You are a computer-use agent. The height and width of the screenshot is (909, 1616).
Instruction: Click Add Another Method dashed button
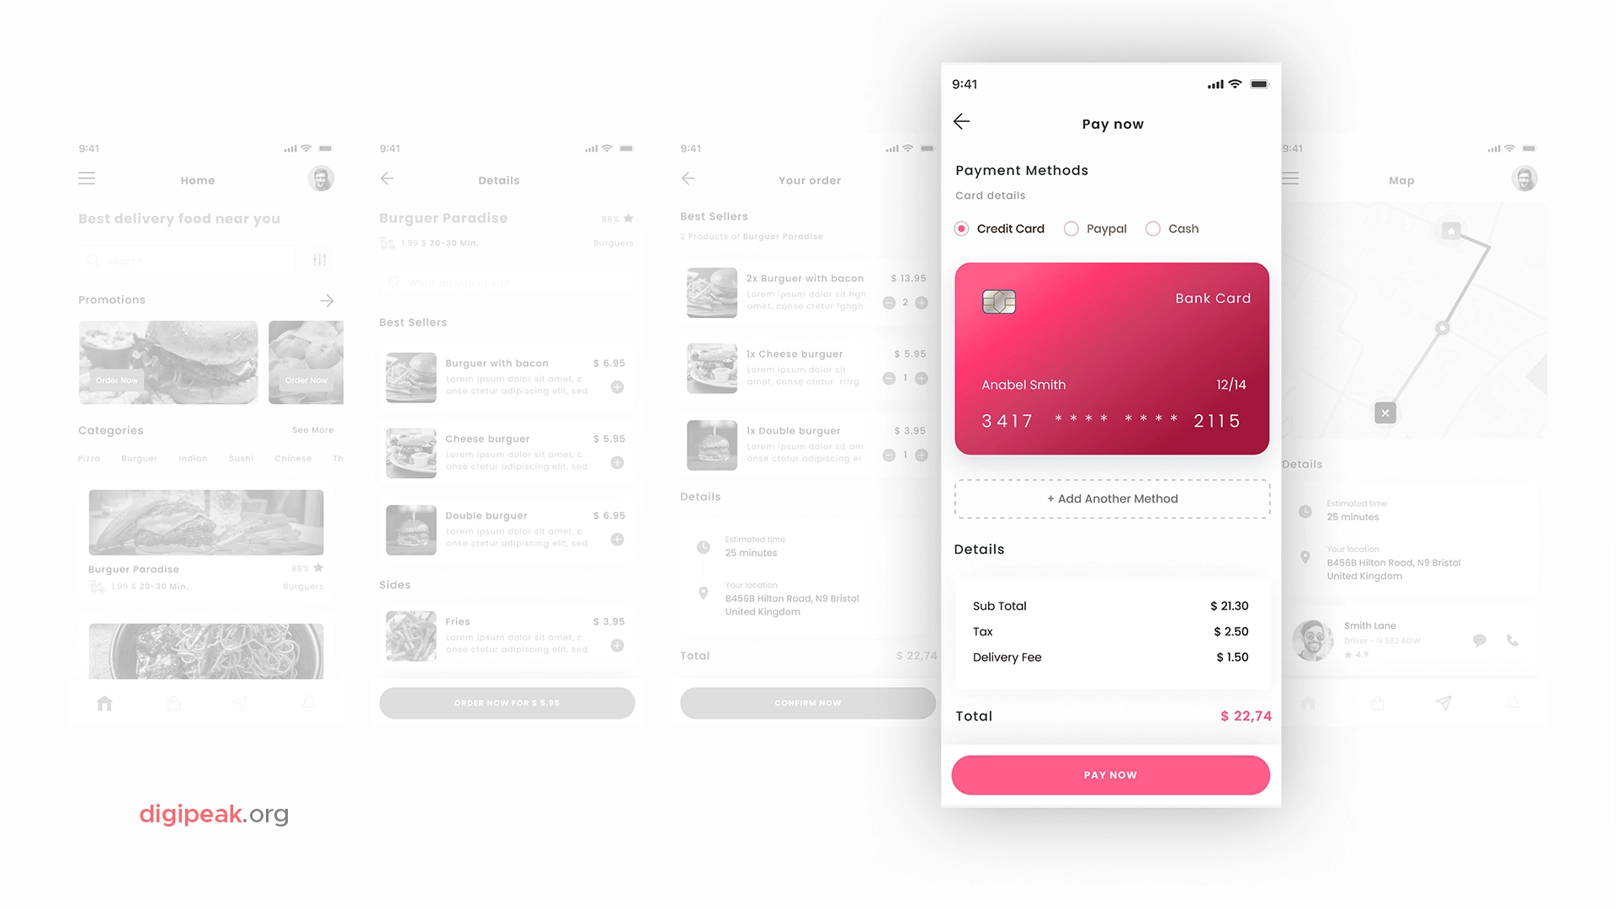(1111, 497)
